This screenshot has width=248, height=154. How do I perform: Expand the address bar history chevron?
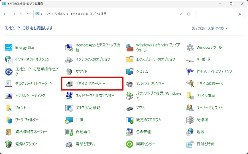180,14
